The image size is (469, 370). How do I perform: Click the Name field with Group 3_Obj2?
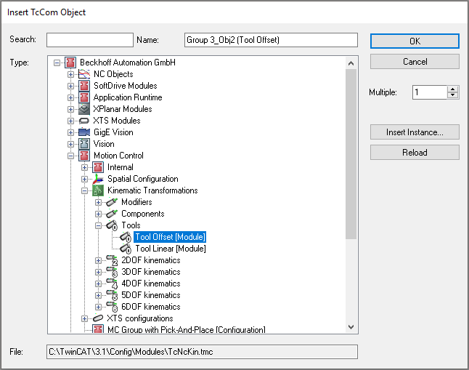[271, 40]
